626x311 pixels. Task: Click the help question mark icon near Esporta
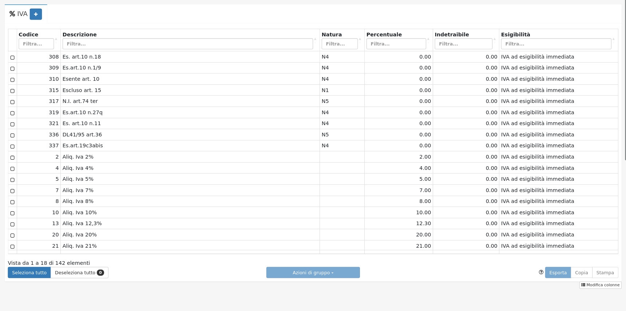pos(541,272)
